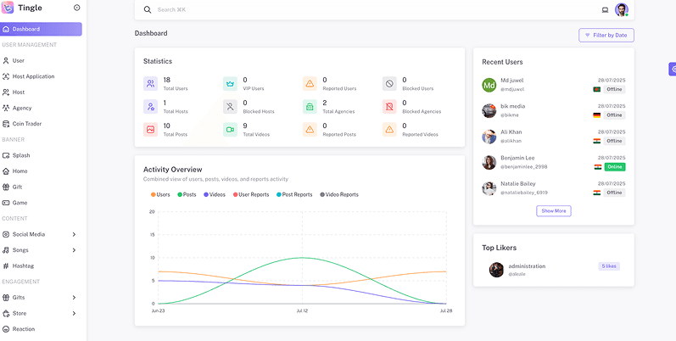
Task: Click the Coin Trader coins icon
Action: coord(6,124)
